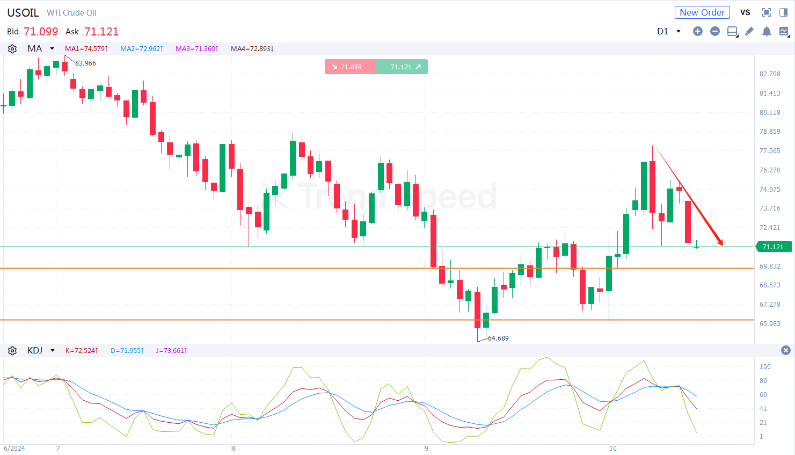Open the chart type icon
Screen dimensions: 795x455
[x=784, y=31]
